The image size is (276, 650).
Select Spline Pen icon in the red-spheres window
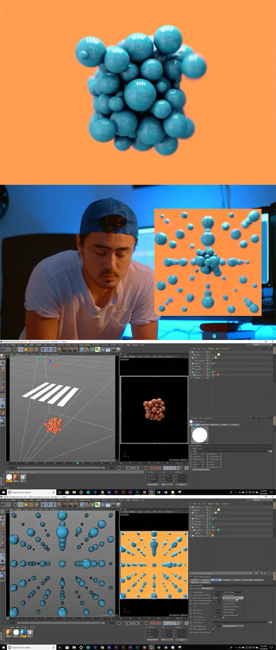tap(88, 349)
